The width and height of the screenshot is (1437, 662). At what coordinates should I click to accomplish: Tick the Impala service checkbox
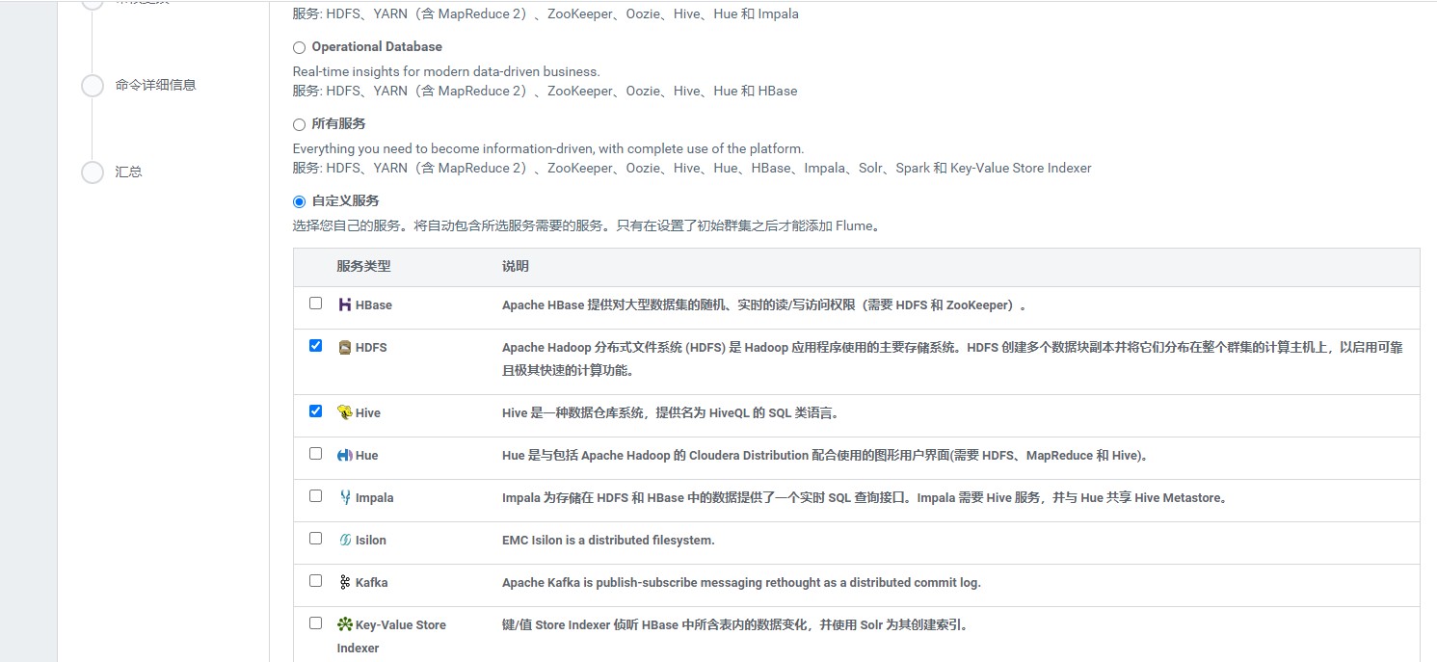315,495
